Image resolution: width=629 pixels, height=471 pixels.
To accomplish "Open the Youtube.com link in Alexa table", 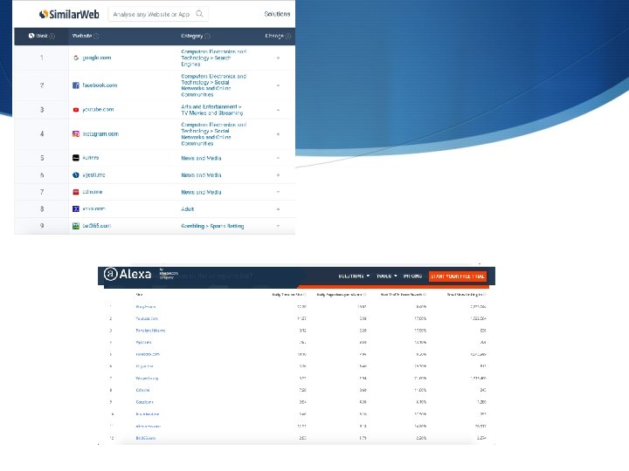I will 147,319.
